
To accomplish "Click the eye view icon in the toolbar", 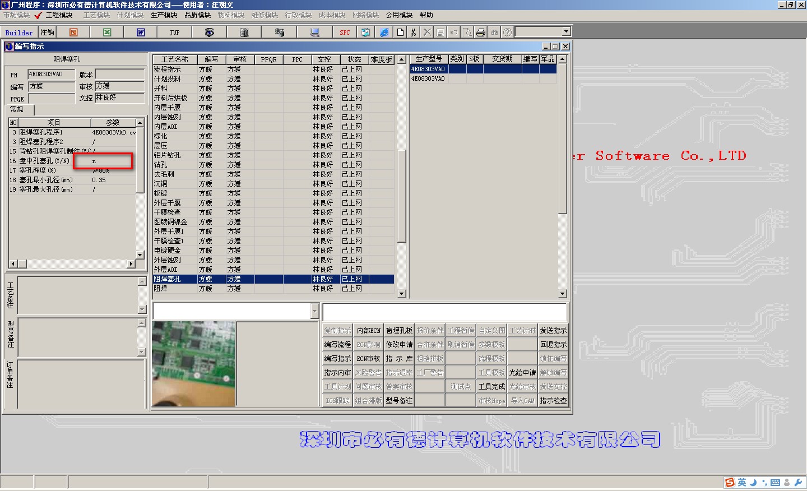I will 209,33.
